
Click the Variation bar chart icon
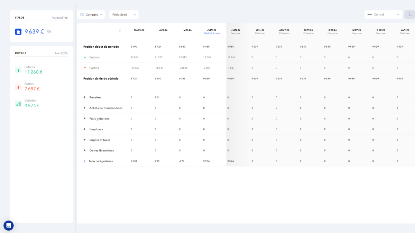18,104
